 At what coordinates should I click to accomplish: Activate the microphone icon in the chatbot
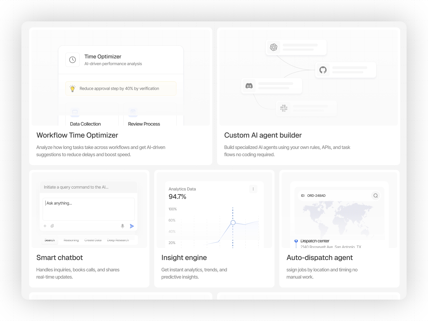coord(123,226)
